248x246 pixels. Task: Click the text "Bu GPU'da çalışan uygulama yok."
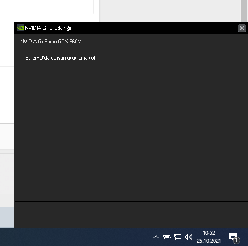pos(62,58)
